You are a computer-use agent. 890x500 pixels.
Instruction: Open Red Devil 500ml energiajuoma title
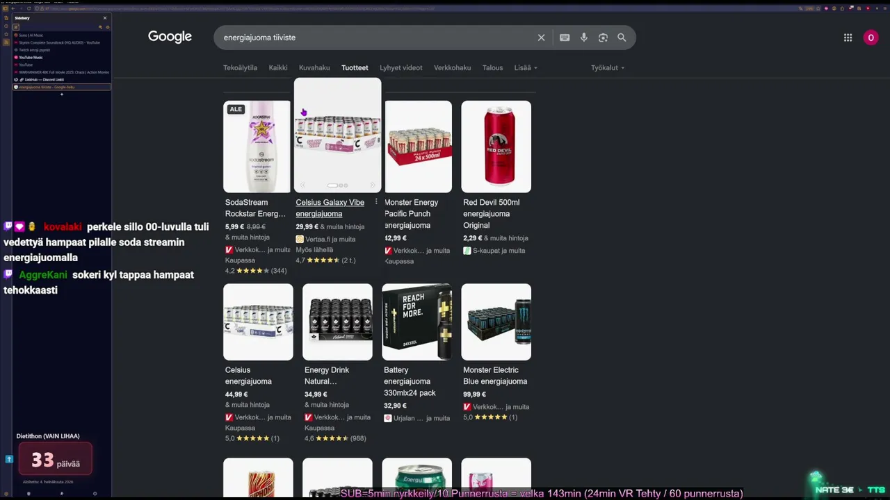pos(492,214)
